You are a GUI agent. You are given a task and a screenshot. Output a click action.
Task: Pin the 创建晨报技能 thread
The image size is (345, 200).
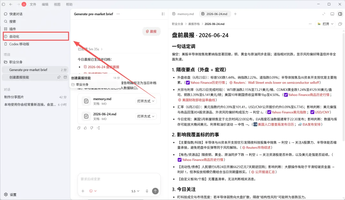click(x=59, y=77)
